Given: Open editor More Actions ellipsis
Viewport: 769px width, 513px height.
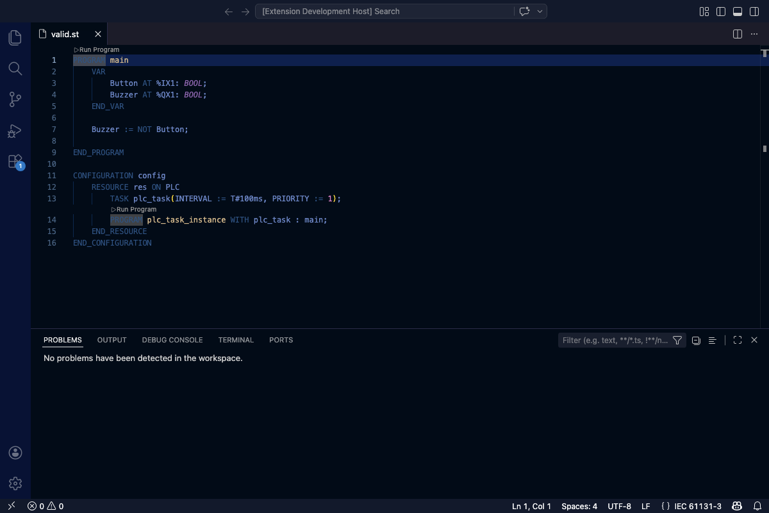Looking at the screenshot, I should coord(754,34).
